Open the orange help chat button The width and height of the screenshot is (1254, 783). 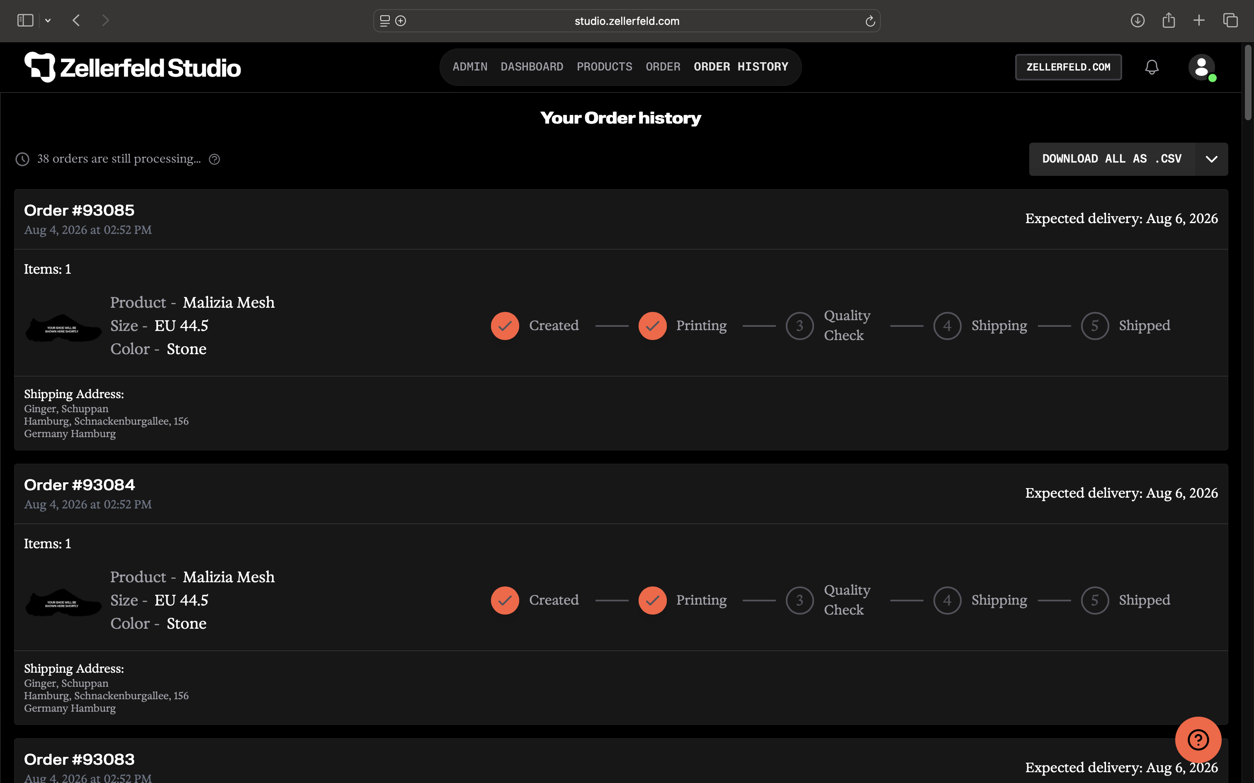(x=1198, y=739)
